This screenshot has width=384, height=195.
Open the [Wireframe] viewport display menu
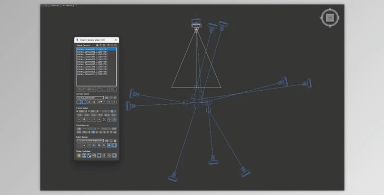pyautogui.click(x=68, y=5)
